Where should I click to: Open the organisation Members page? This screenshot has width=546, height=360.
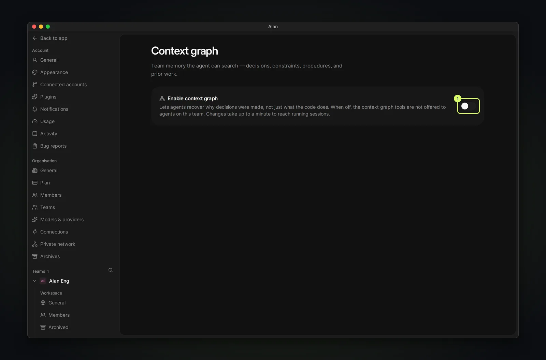[x=51, y=195]
